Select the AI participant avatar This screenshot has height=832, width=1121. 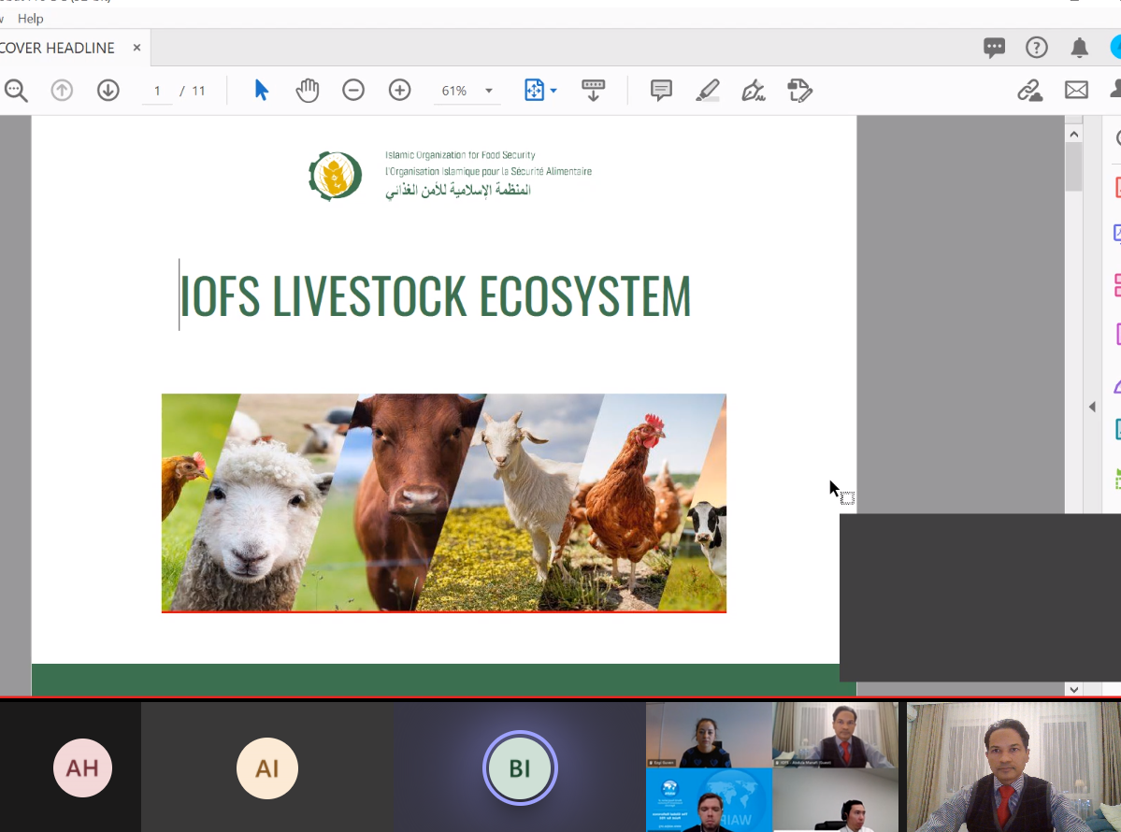(267, 768)
